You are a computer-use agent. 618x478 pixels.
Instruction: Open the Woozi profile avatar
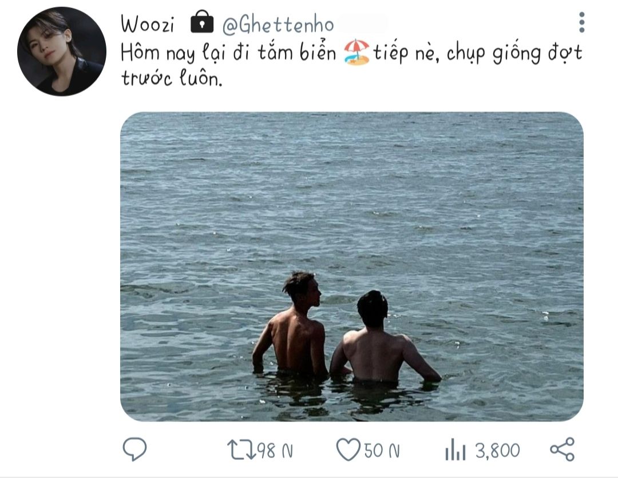[x=61, y=51]
